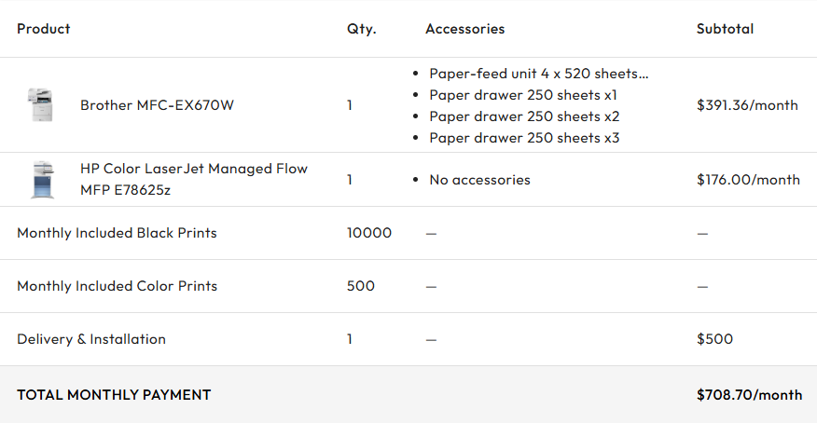Click the Subtotal column header

coord(725,29)
